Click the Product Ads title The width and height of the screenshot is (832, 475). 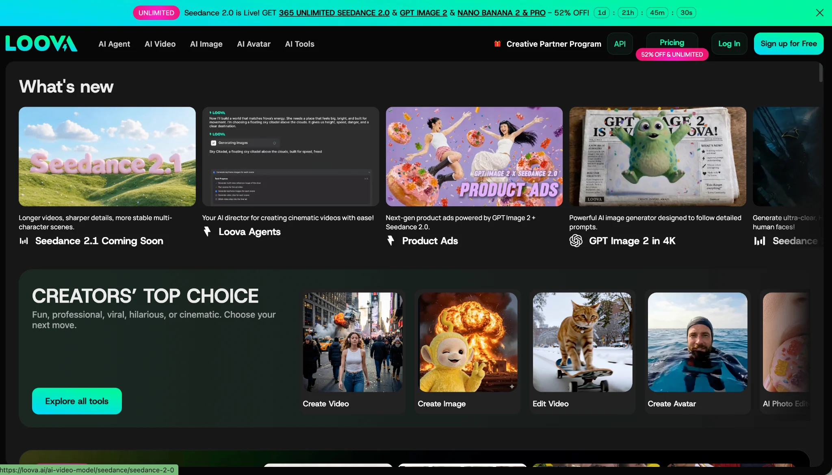click(x=430, y=241)
